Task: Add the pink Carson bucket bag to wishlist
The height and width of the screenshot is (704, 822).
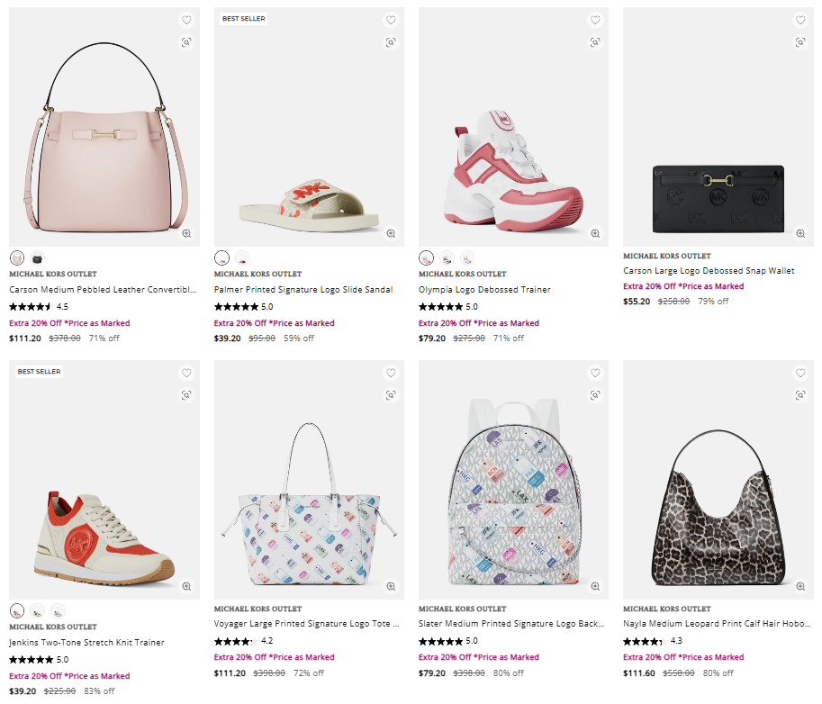Action: (185, 19)
